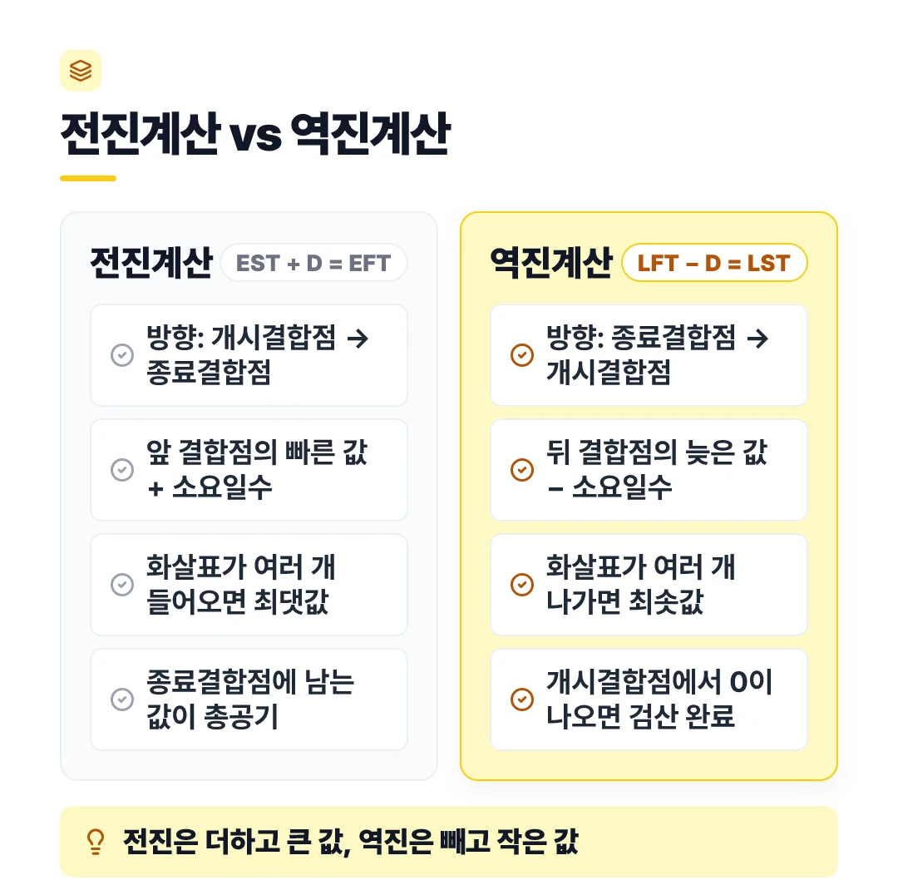898x885 pixels.
Task: Click the gray check icon beside 앞 결합점의 빠른 값
Action: [x=122, y=470]
